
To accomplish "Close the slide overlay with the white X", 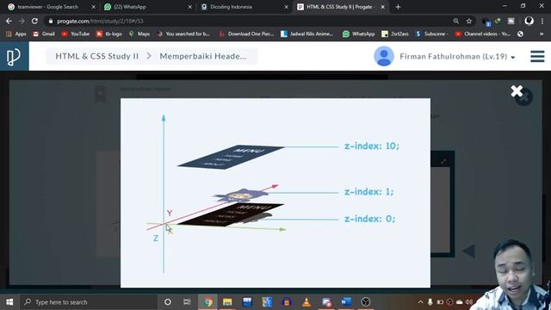I will click(x=517, y=91).
